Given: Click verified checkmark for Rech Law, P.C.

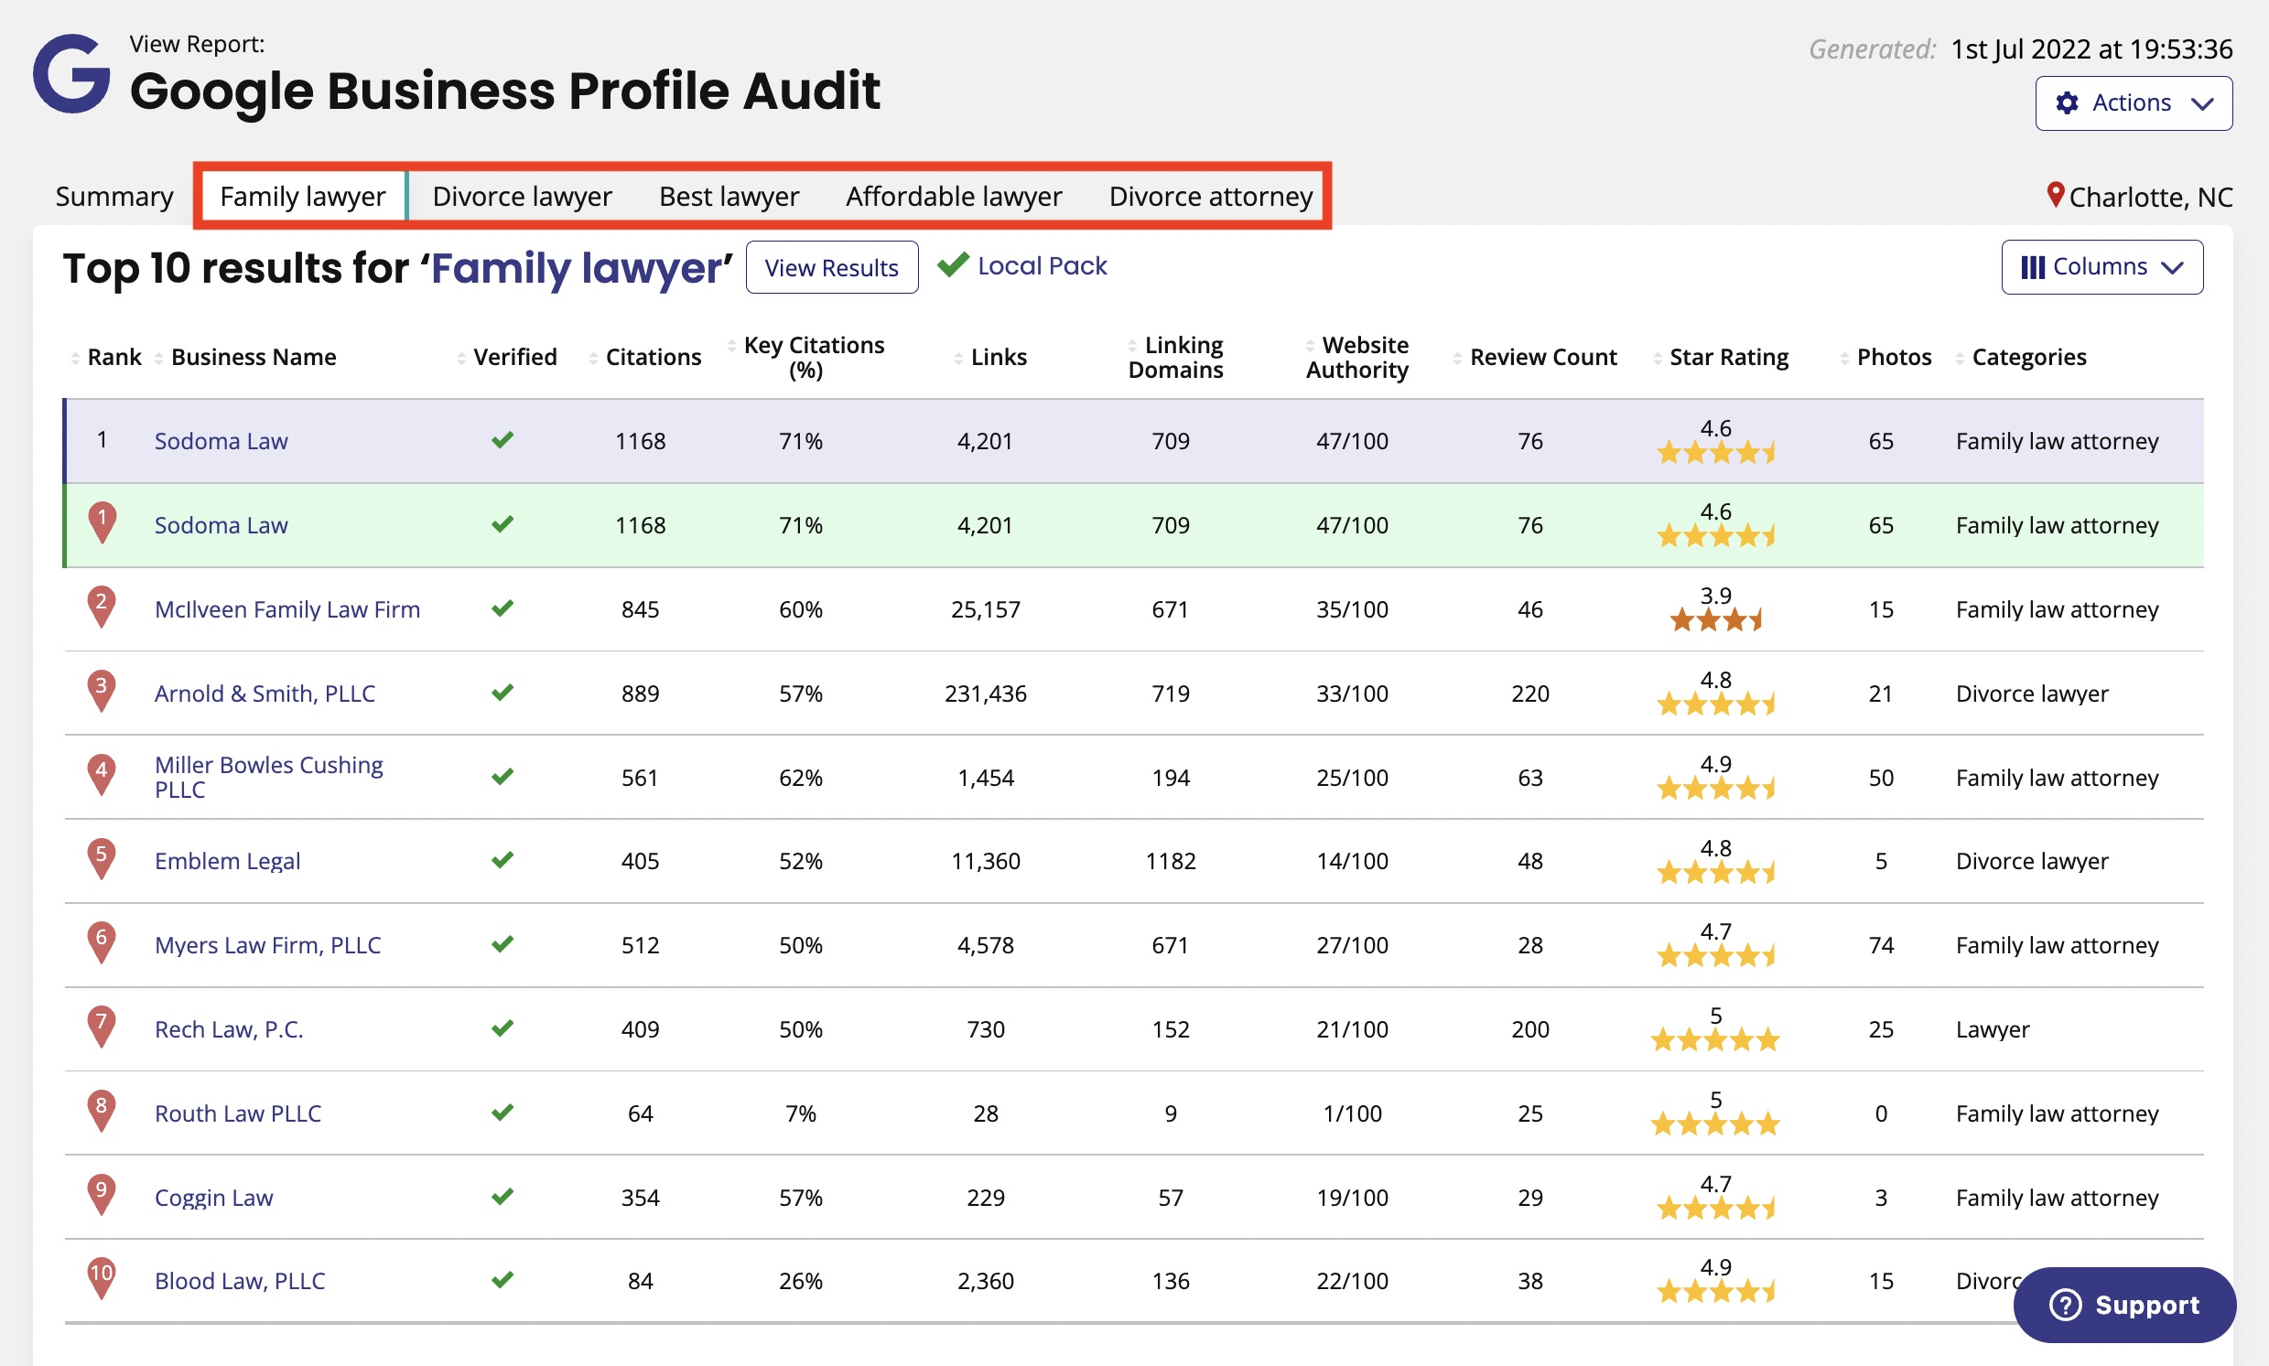Looking at the screenshot, I should [x=502, y=1028].
